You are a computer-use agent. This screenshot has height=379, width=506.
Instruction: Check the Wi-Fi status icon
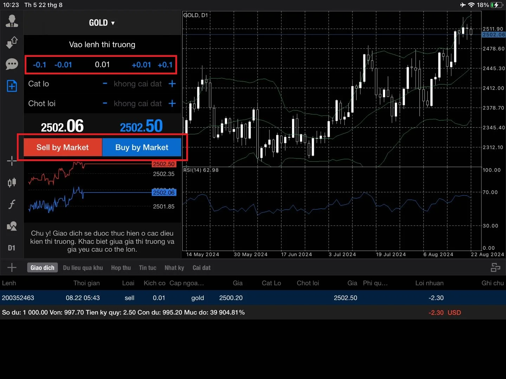[x=472, y=5]
